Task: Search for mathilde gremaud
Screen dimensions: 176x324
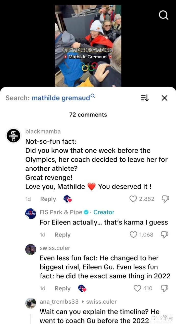Action: (61, 98)
